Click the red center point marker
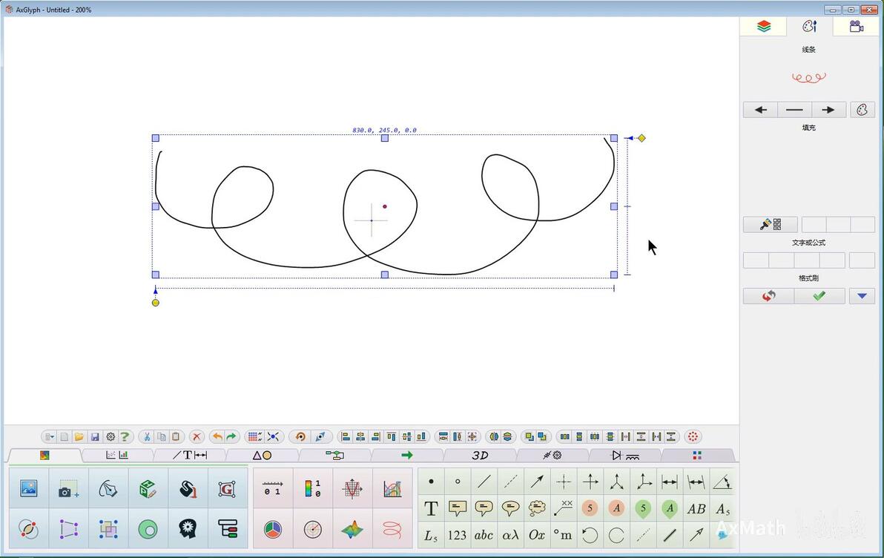Image resolution: width=884 pixels, height=558 pixels. [x=385, y=206]
